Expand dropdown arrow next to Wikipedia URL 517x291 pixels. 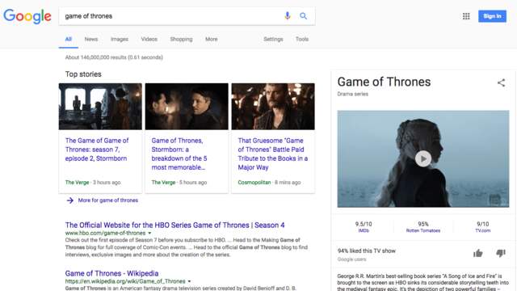[x=189, y=281]
